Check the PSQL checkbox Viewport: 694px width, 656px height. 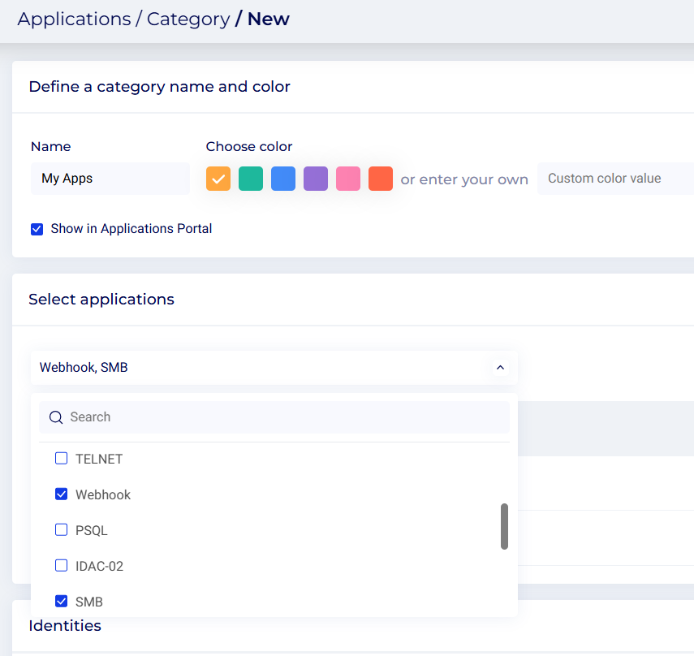click(61, 530)
